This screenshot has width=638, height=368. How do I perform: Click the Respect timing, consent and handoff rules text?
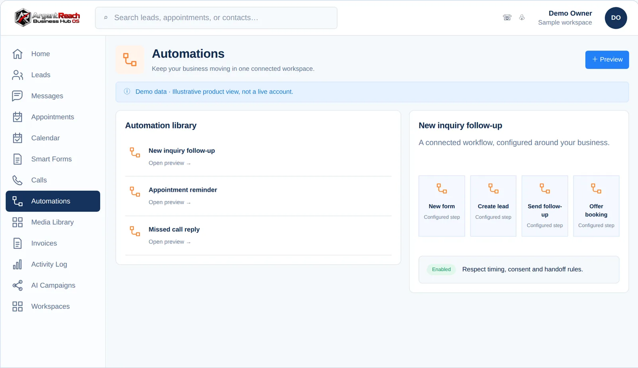(x=522, y=270)
